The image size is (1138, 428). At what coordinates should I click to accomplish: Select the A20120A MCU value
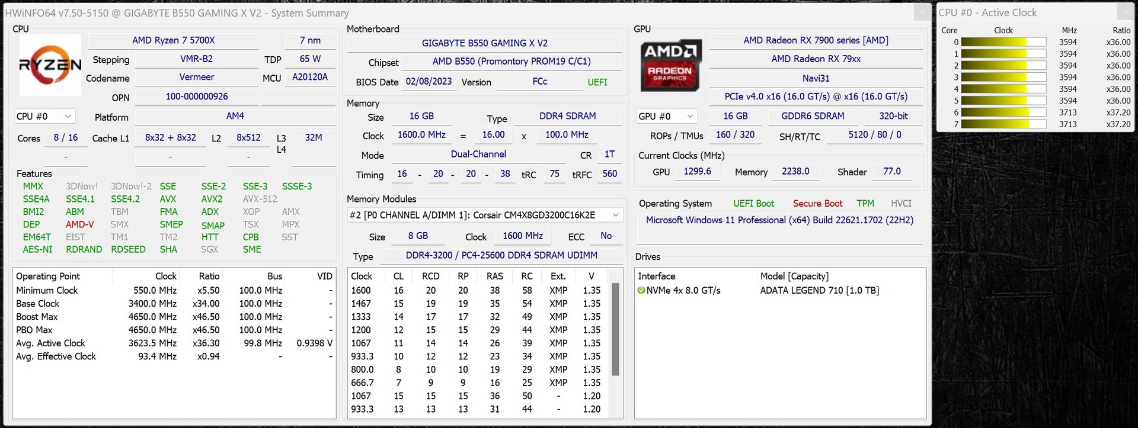click(x=310, y=77)
